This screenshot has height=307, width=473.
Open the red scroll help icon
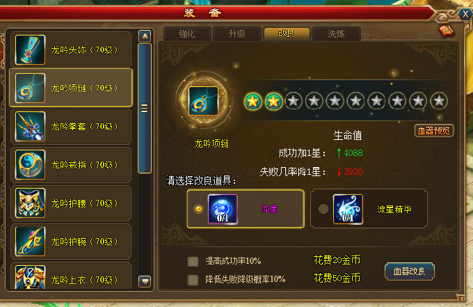(447, 31)
